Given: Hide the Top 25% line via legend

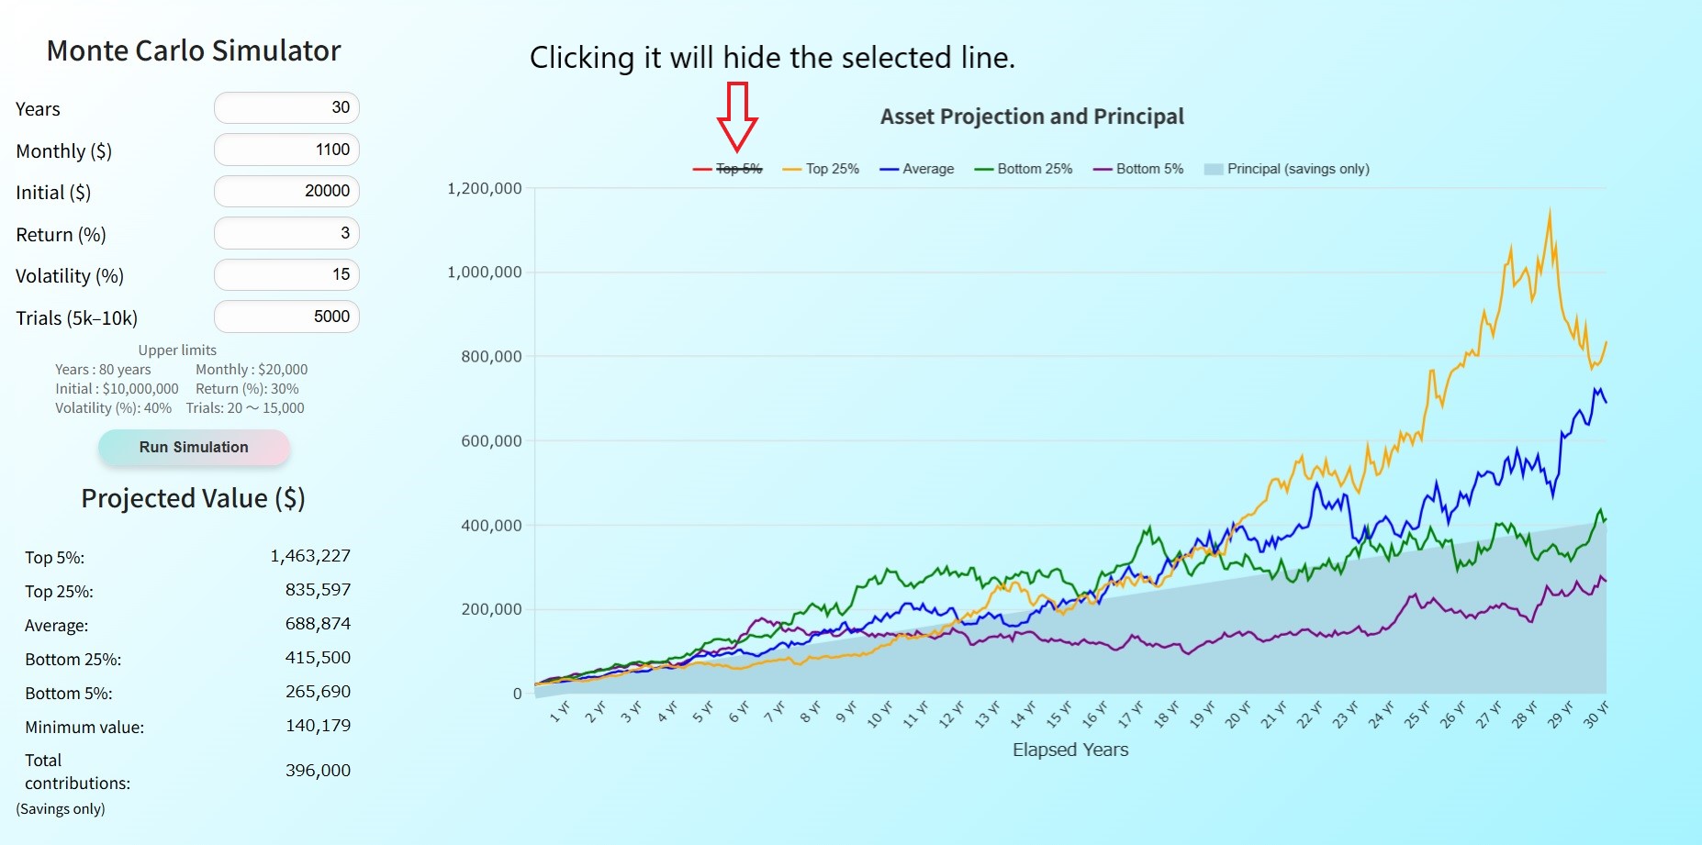Looking at the screenshot, I should pyautogui.click(x=832, y=169).
